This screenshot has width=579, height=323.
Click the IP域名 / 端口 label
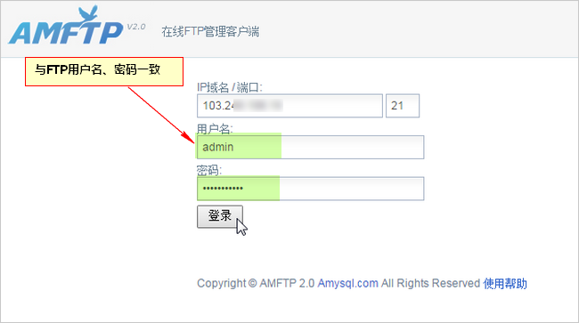click(x=229, y=87)
